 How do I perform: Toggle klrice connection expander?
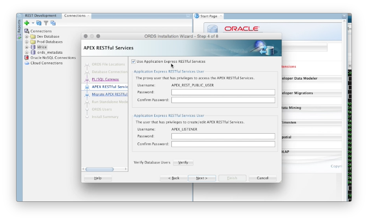27,47
